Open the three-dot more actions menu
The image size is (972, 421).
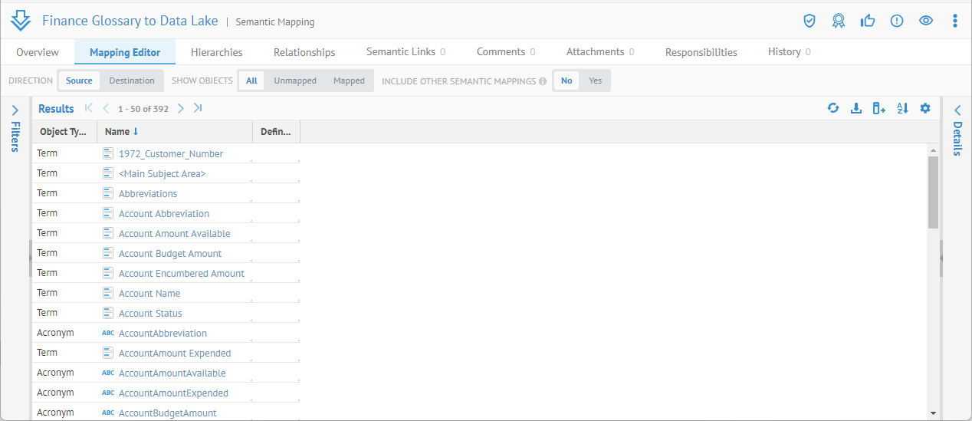954,21
